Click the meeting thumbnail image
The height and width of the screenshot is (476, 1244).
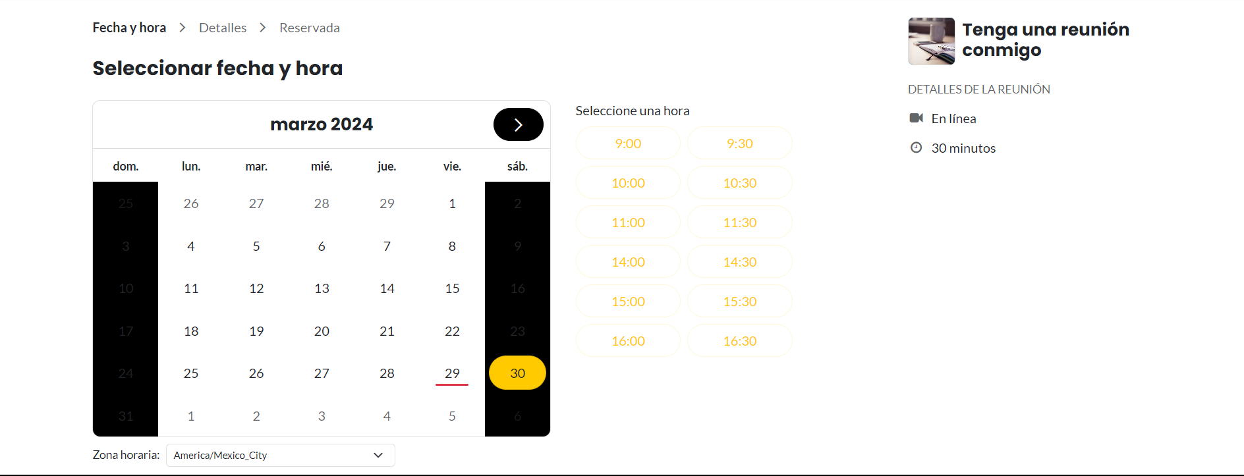(x=931, y=41)
